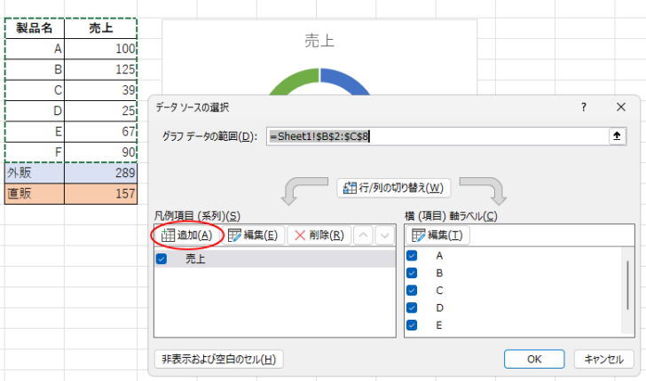Click the move series up arrow
Screen dimensions: 646x381
click(363, 235)
